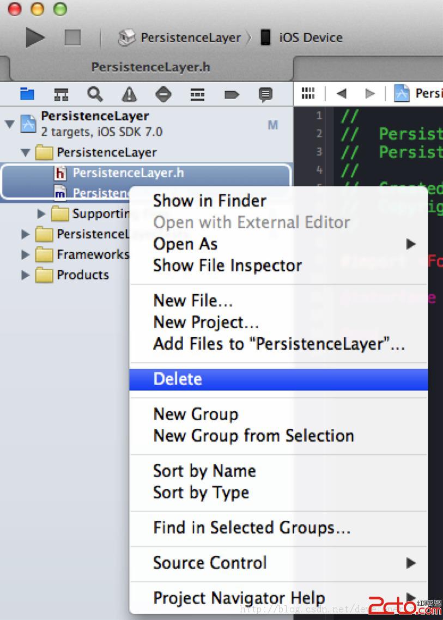Open the Find navigator magnifier icon
443x620 pixels.
(95, 94)
